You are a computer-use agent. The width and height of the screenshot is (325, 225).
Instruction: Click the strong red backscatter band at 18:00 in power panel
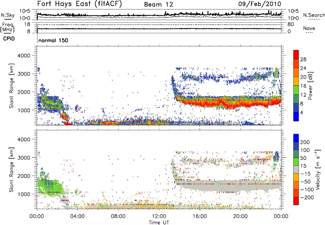[220, 103]
